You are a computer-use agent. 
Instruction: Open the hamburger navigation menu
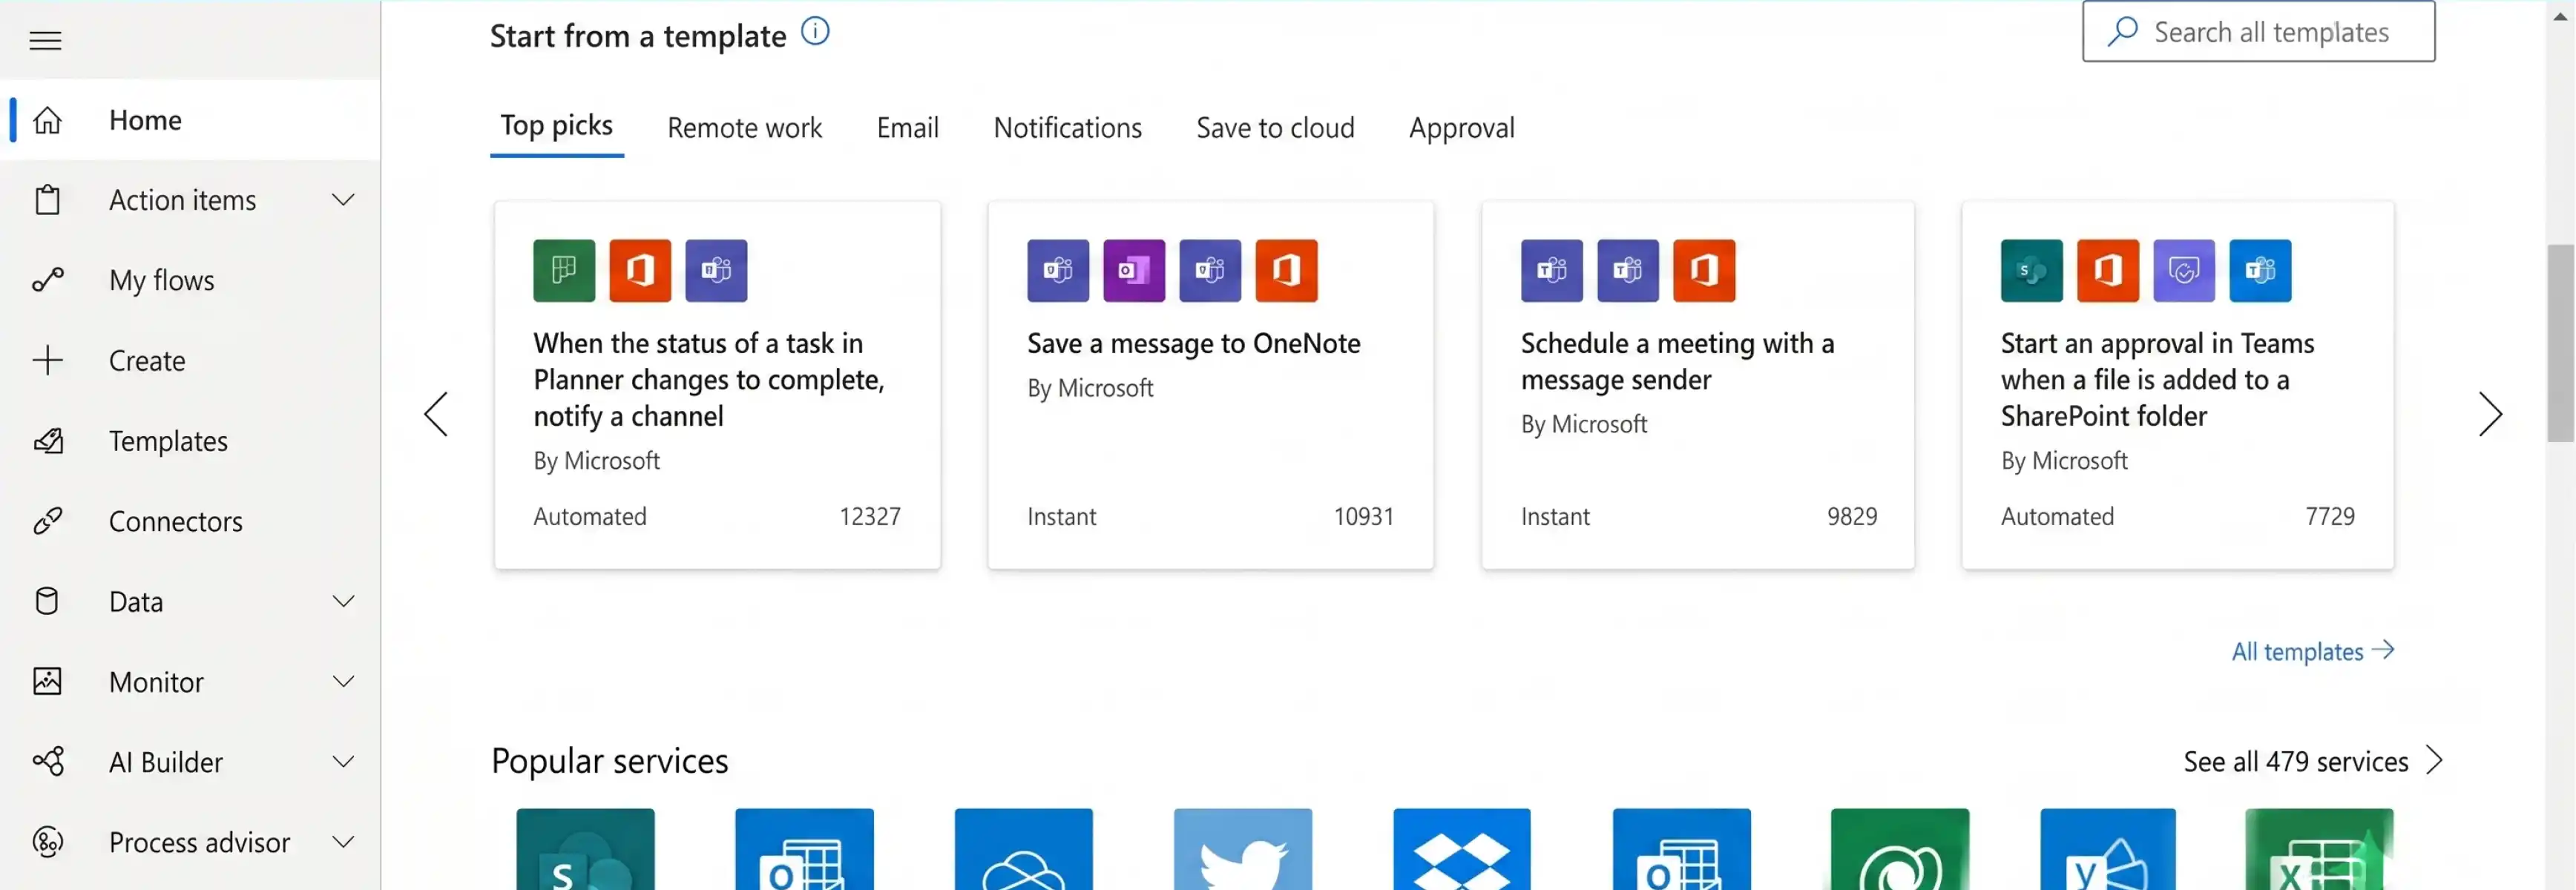45,40
